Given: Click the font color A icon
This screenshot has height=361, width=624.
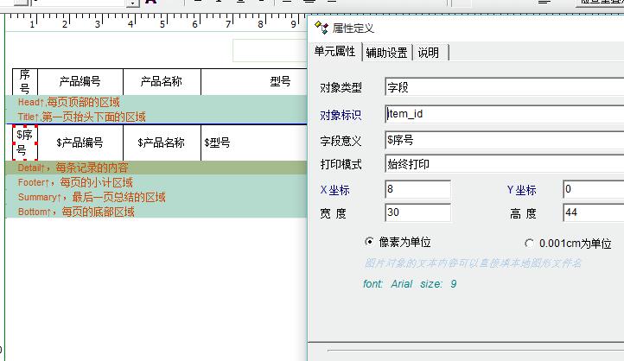Looking at the screenshot, I should click(x=150, y=3).
